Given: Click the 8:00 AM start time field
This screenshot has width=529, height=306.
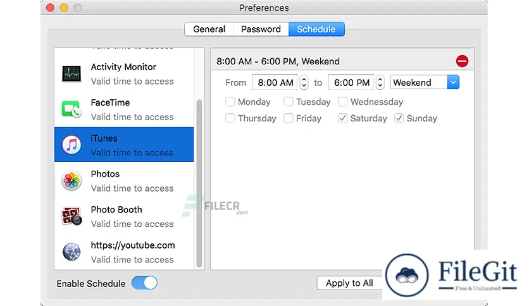Looking at the screenshot, I should (275, 82).
